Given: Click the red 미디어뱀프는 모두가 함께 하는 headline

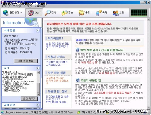Looking at the screenshot, I should 79,24.
